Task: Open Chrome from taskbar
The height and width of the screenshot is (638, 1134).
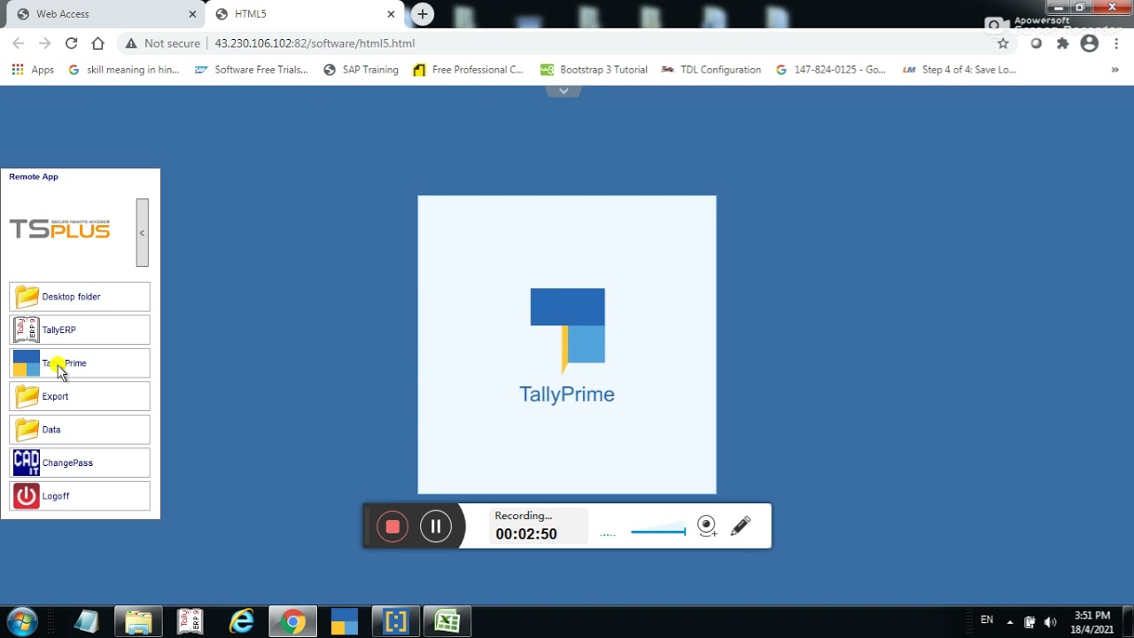Action: (x=292, y=622)
